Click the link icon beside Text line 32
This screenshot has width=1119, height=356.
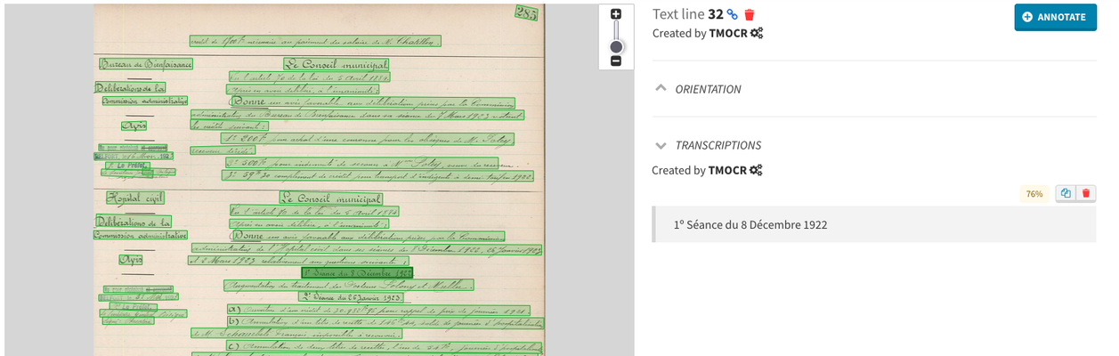tap(733, 14)
